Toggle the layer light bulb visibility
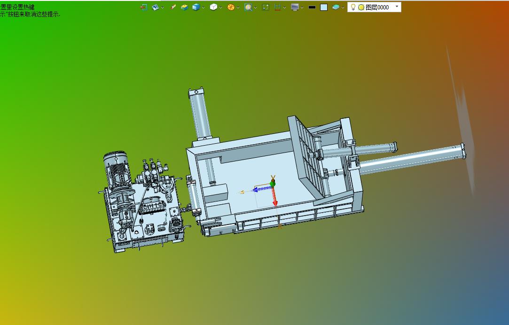This screenshot has height=325, width=509. tap(353, 7)
